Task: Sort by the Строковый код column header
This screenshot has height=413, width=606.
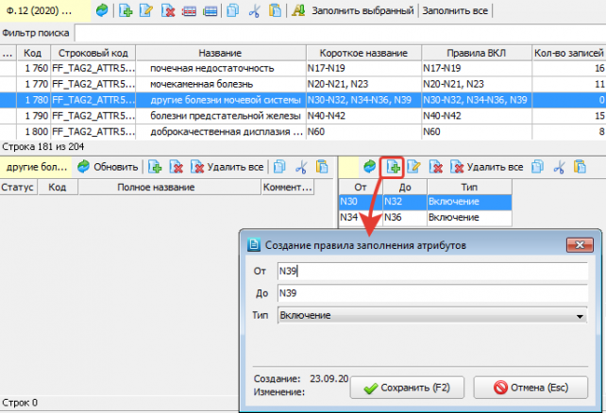Action: (93, 53)
